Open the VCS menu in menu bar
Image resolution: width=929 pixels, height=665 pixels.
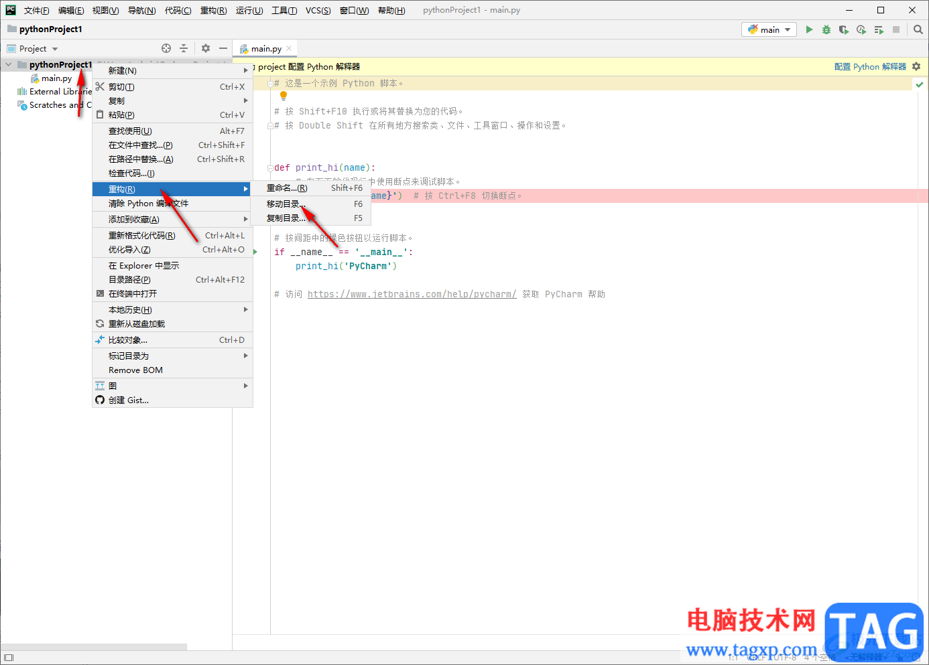pyautogui.click(x=318, y=10)
